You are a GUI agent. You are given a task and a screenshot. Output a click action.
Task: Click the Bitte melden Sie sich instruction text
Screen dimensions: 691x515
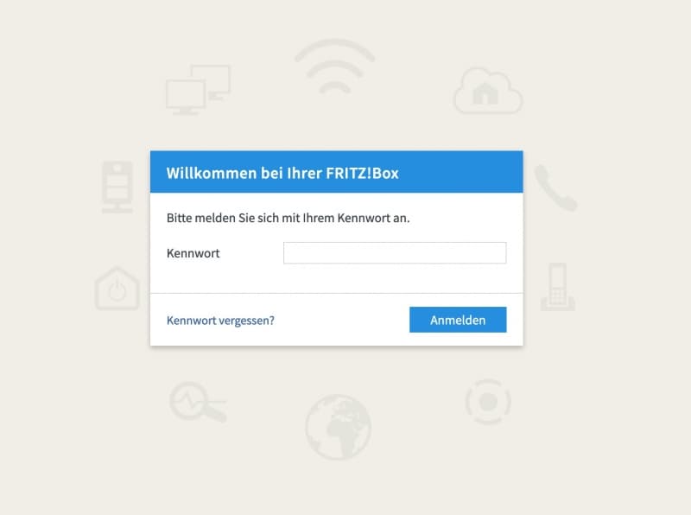tap(288, 218)
